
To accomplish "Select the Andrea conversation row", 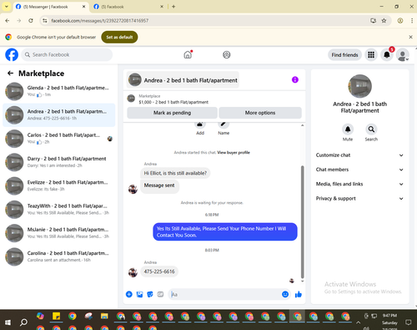I will point(59,115).
